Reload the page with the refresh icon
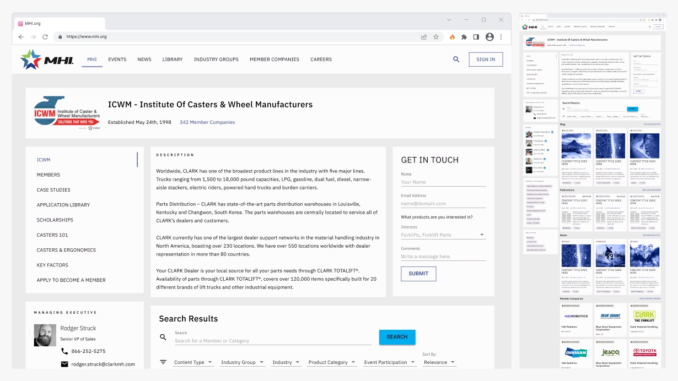This screenshot has height=381, width=678. [45, 37]
